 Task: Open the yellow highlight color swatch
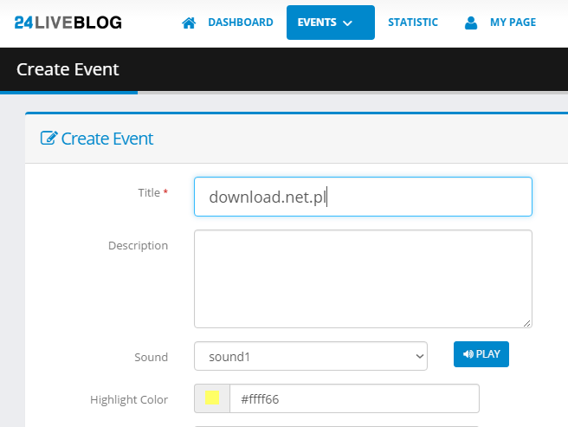212,398
